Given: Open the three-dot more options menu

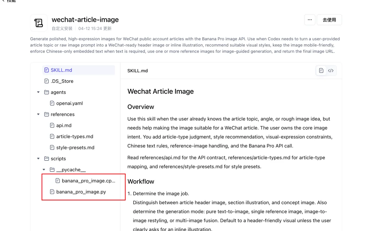Looking at the screenshot, I should pos(310,20).
